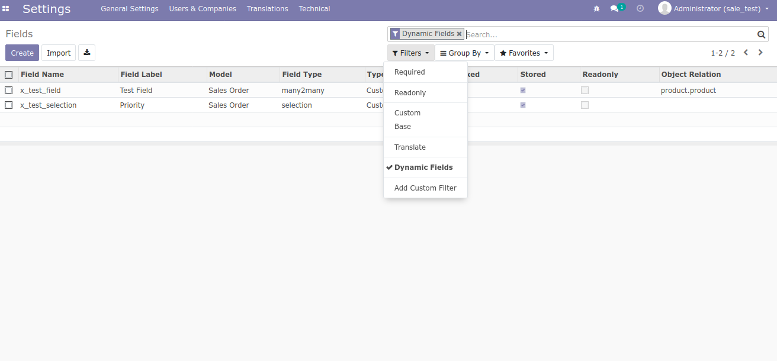Check the x_test_field row checkbox
This screenshot has width=777, height=361.
point(8,91)
